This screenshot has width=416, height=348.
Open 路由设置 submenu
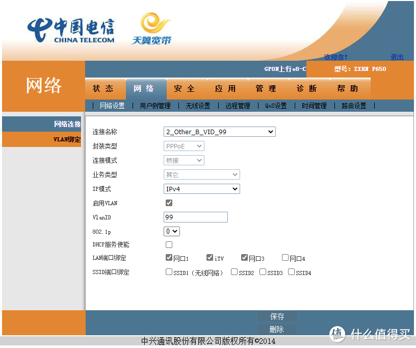pos(354,106)
